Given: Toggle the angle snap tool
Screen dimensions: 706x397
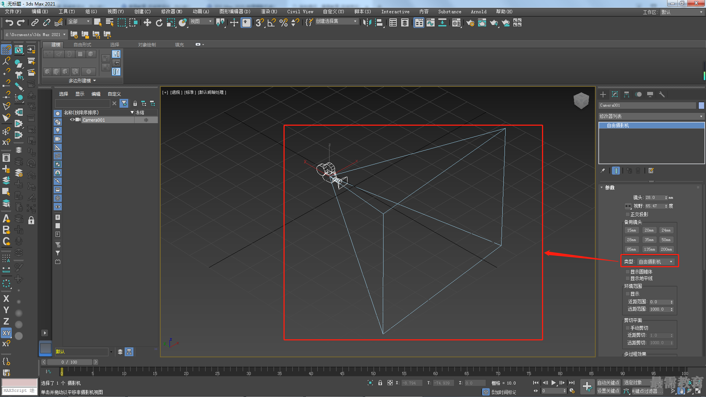Looking at the screenshot, I should click(x=271, y=23).
